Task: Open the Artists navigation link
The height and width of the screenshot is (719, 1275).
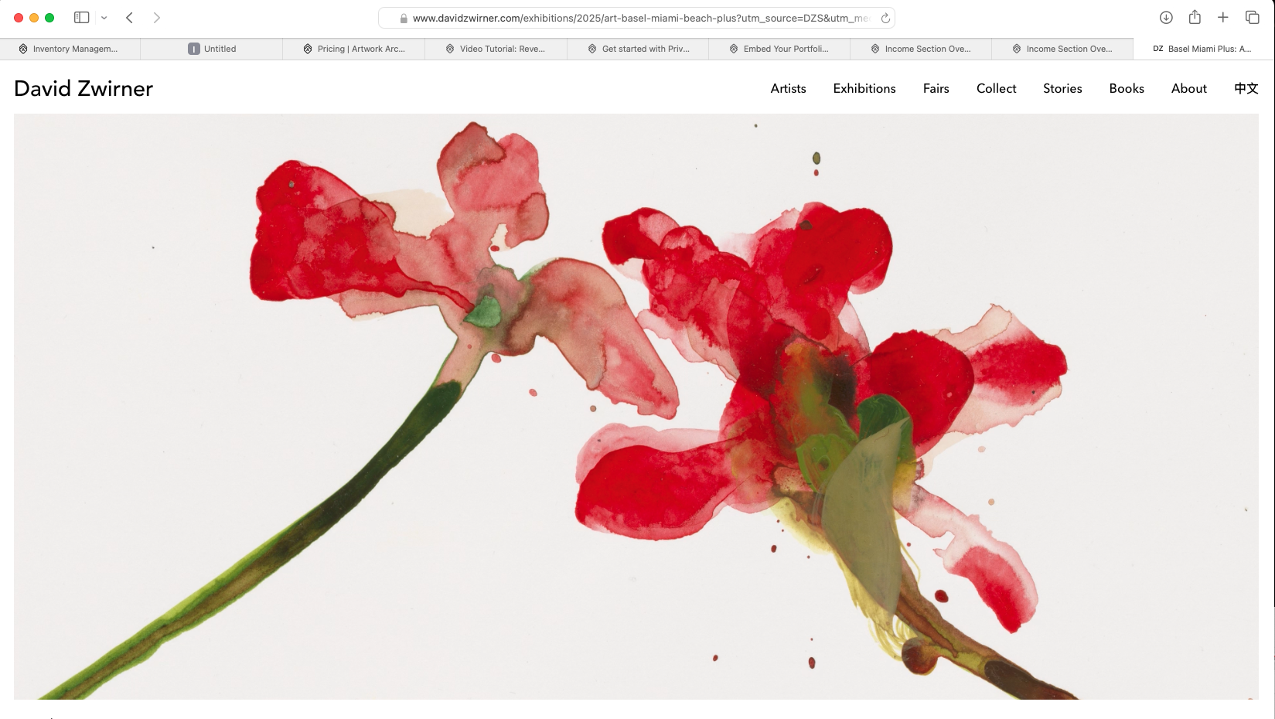Action: [x=788, y=88]
